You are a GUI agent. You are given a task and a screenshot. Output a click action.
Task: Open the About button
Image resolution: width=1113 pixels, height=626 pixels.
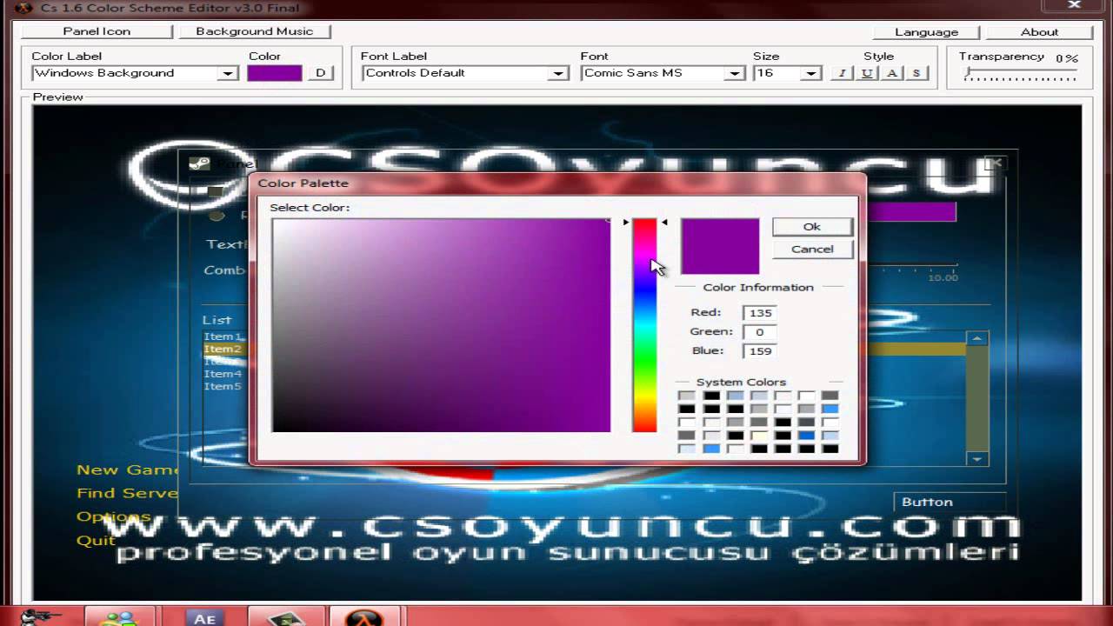coord(1039,32)
